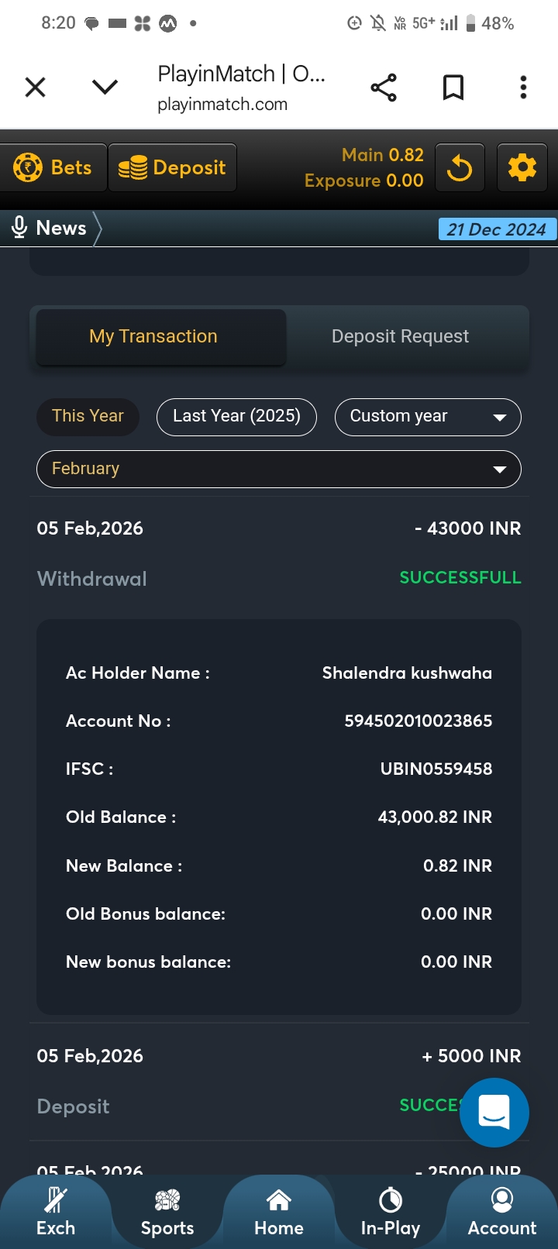Open In-Play section

[391, 1213]
